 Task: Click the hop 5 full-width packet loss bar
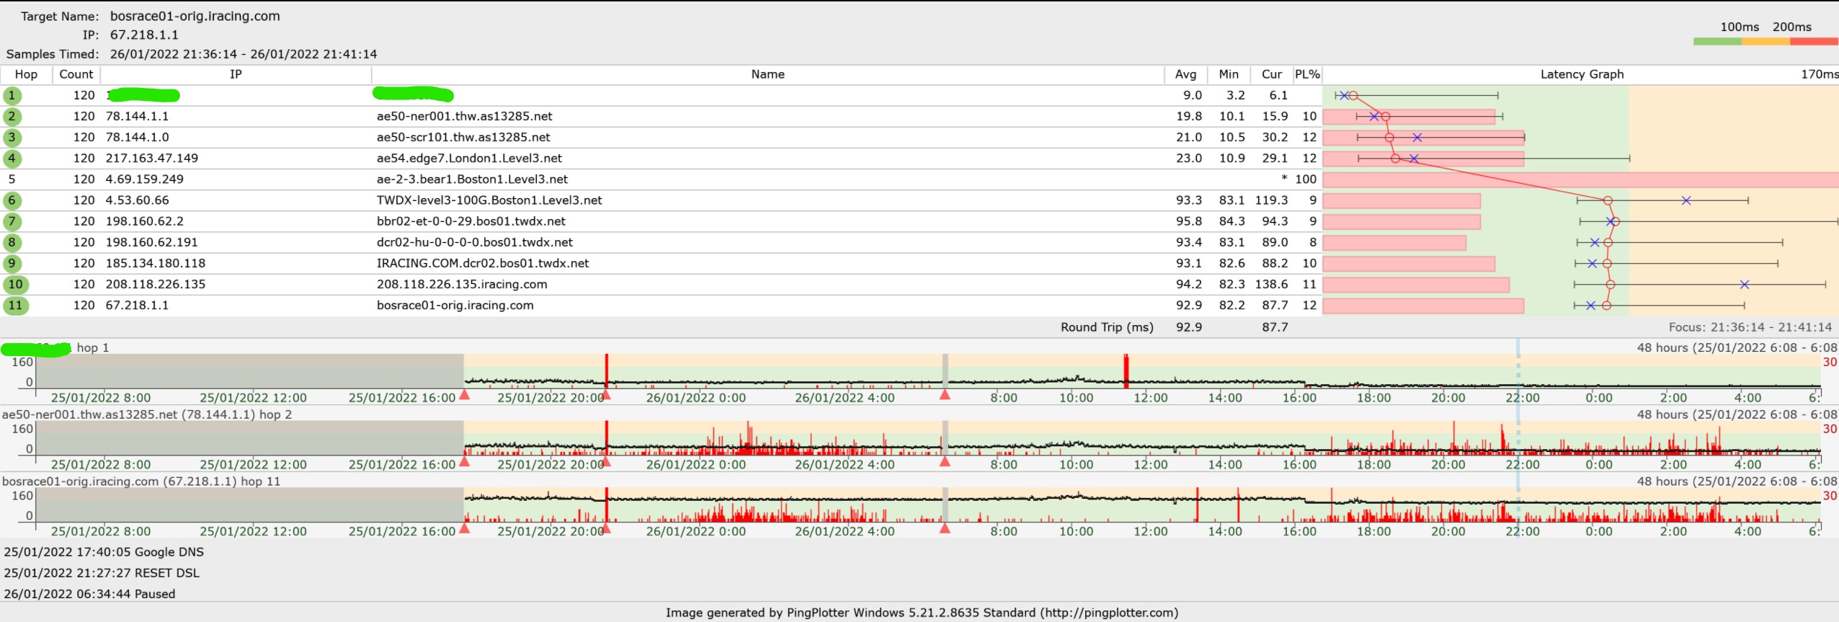tap(1581, 179)
